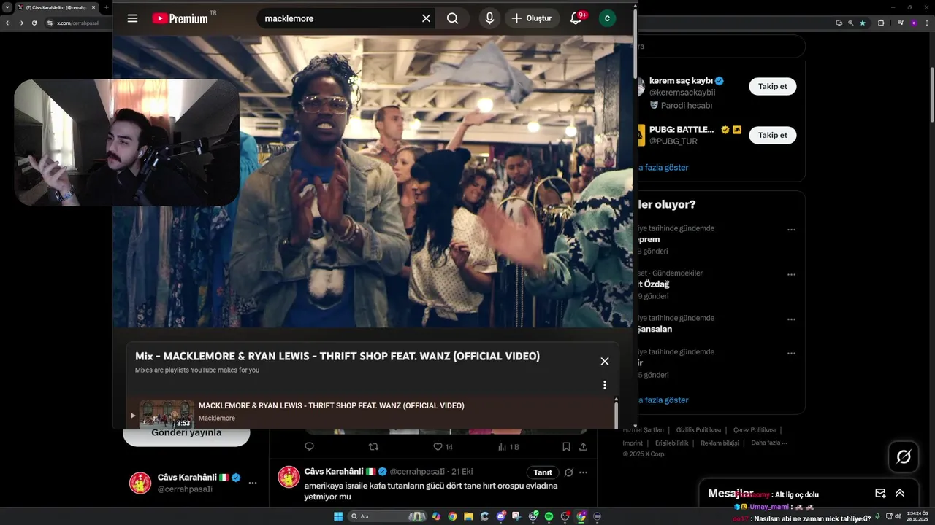
Task: Reply to the tweet with comment icon
Action: point(309,446)
